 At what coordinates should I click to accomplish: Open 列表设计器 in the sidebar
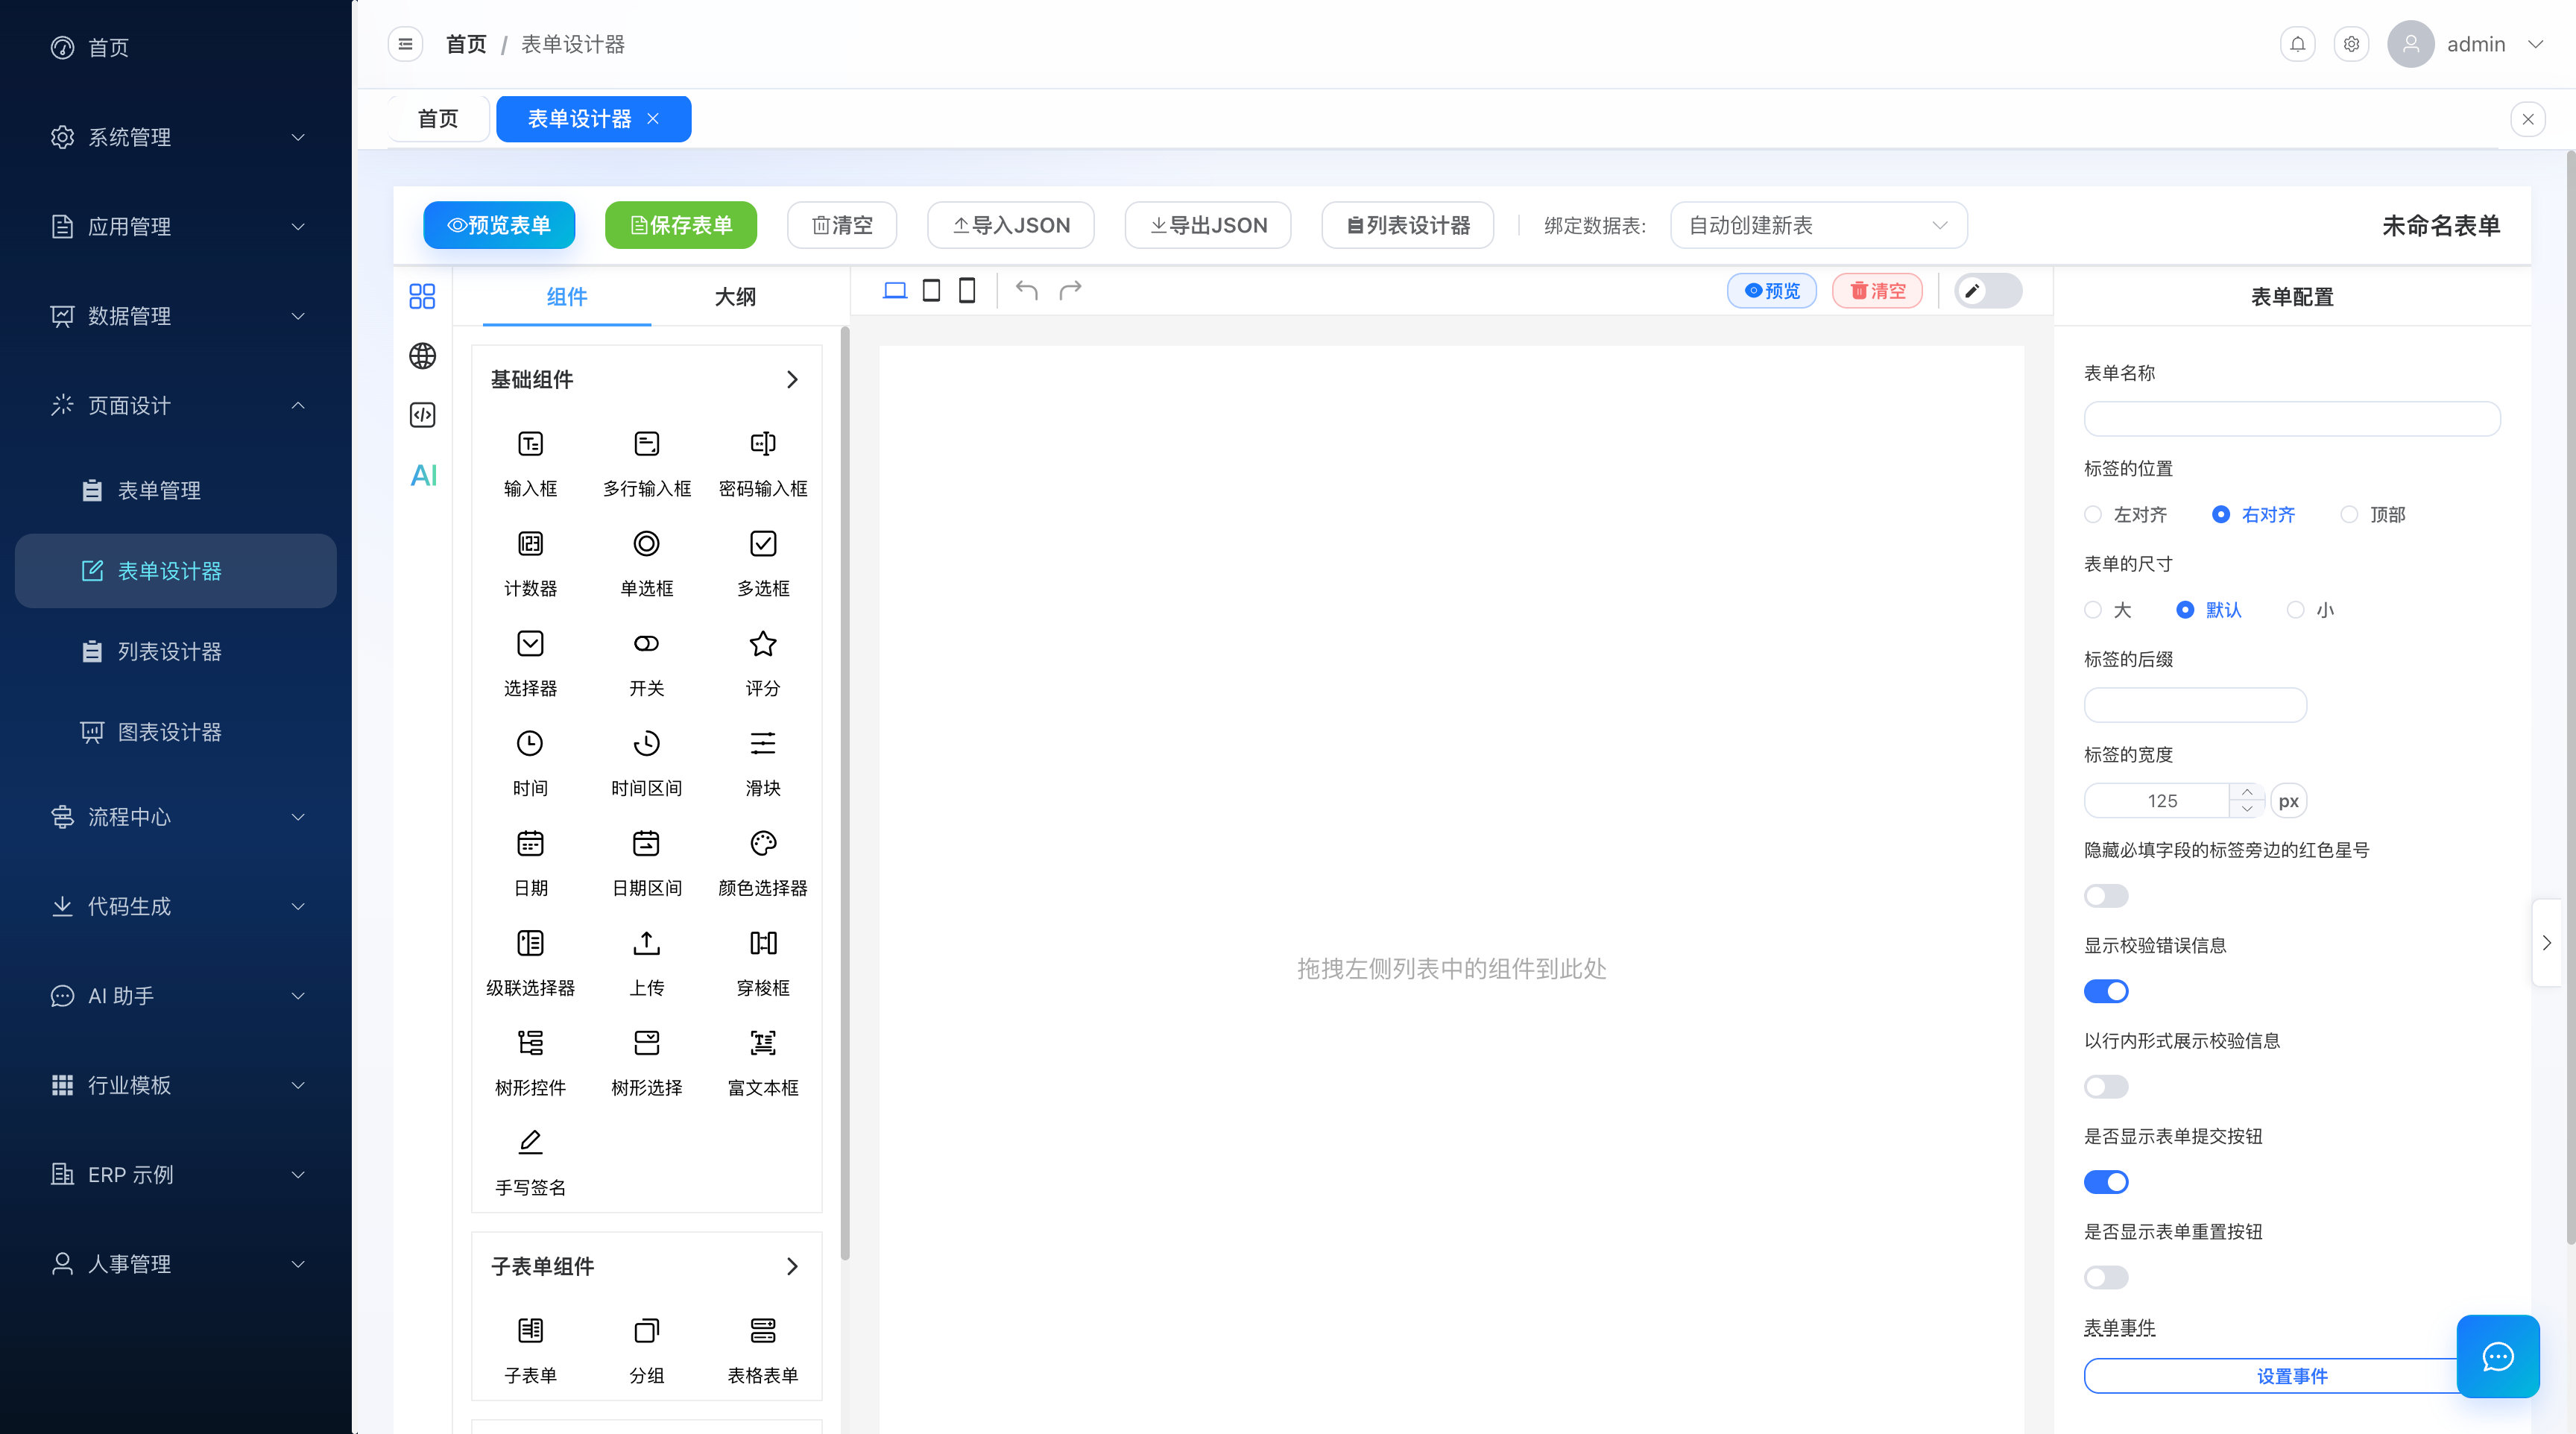tap(176, 652)
